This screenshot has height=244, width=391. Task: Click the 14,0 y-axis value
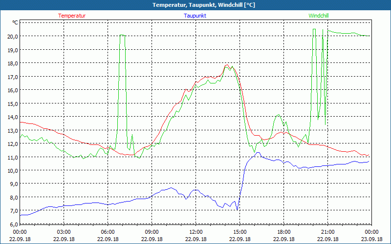13,117
